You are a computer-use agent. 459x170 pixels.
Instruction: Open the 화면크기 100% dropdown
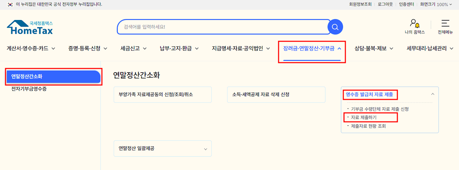[x=436, y=4]
